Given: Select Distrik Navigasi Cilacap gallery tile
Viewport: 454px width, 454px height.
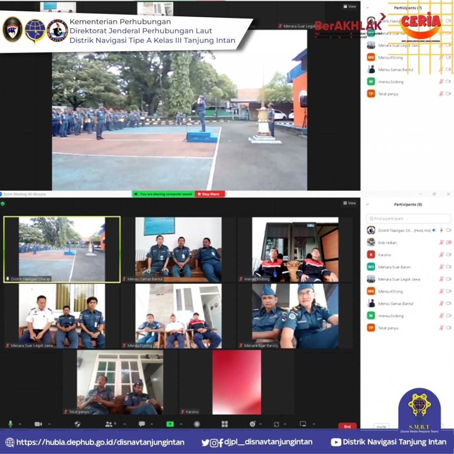Looking at the screenshot, I should tap(62, 249).
